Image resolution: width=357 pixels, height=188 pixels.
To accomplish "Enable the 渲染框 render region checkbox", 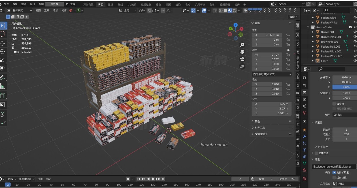I will point(334,104).
